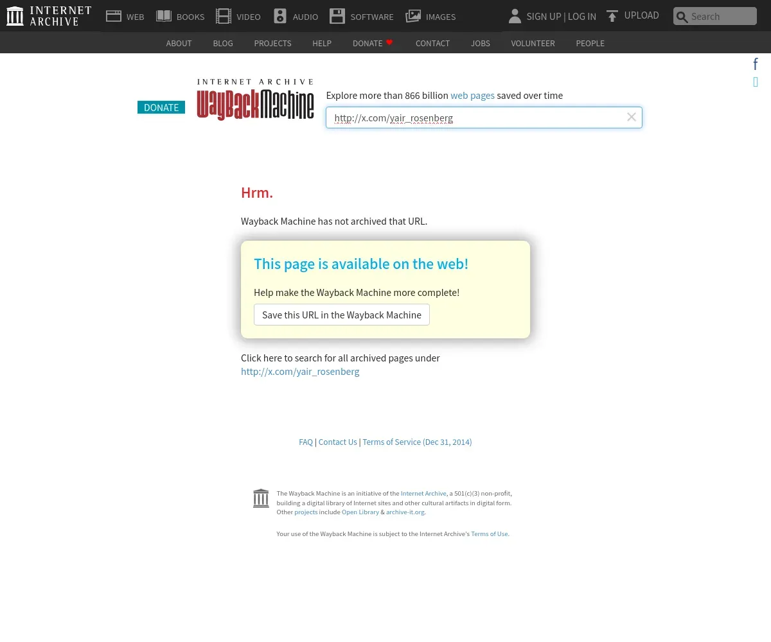Click the 'INTERNET ARCHIVE' wordmark text

[x=60, y=16]
